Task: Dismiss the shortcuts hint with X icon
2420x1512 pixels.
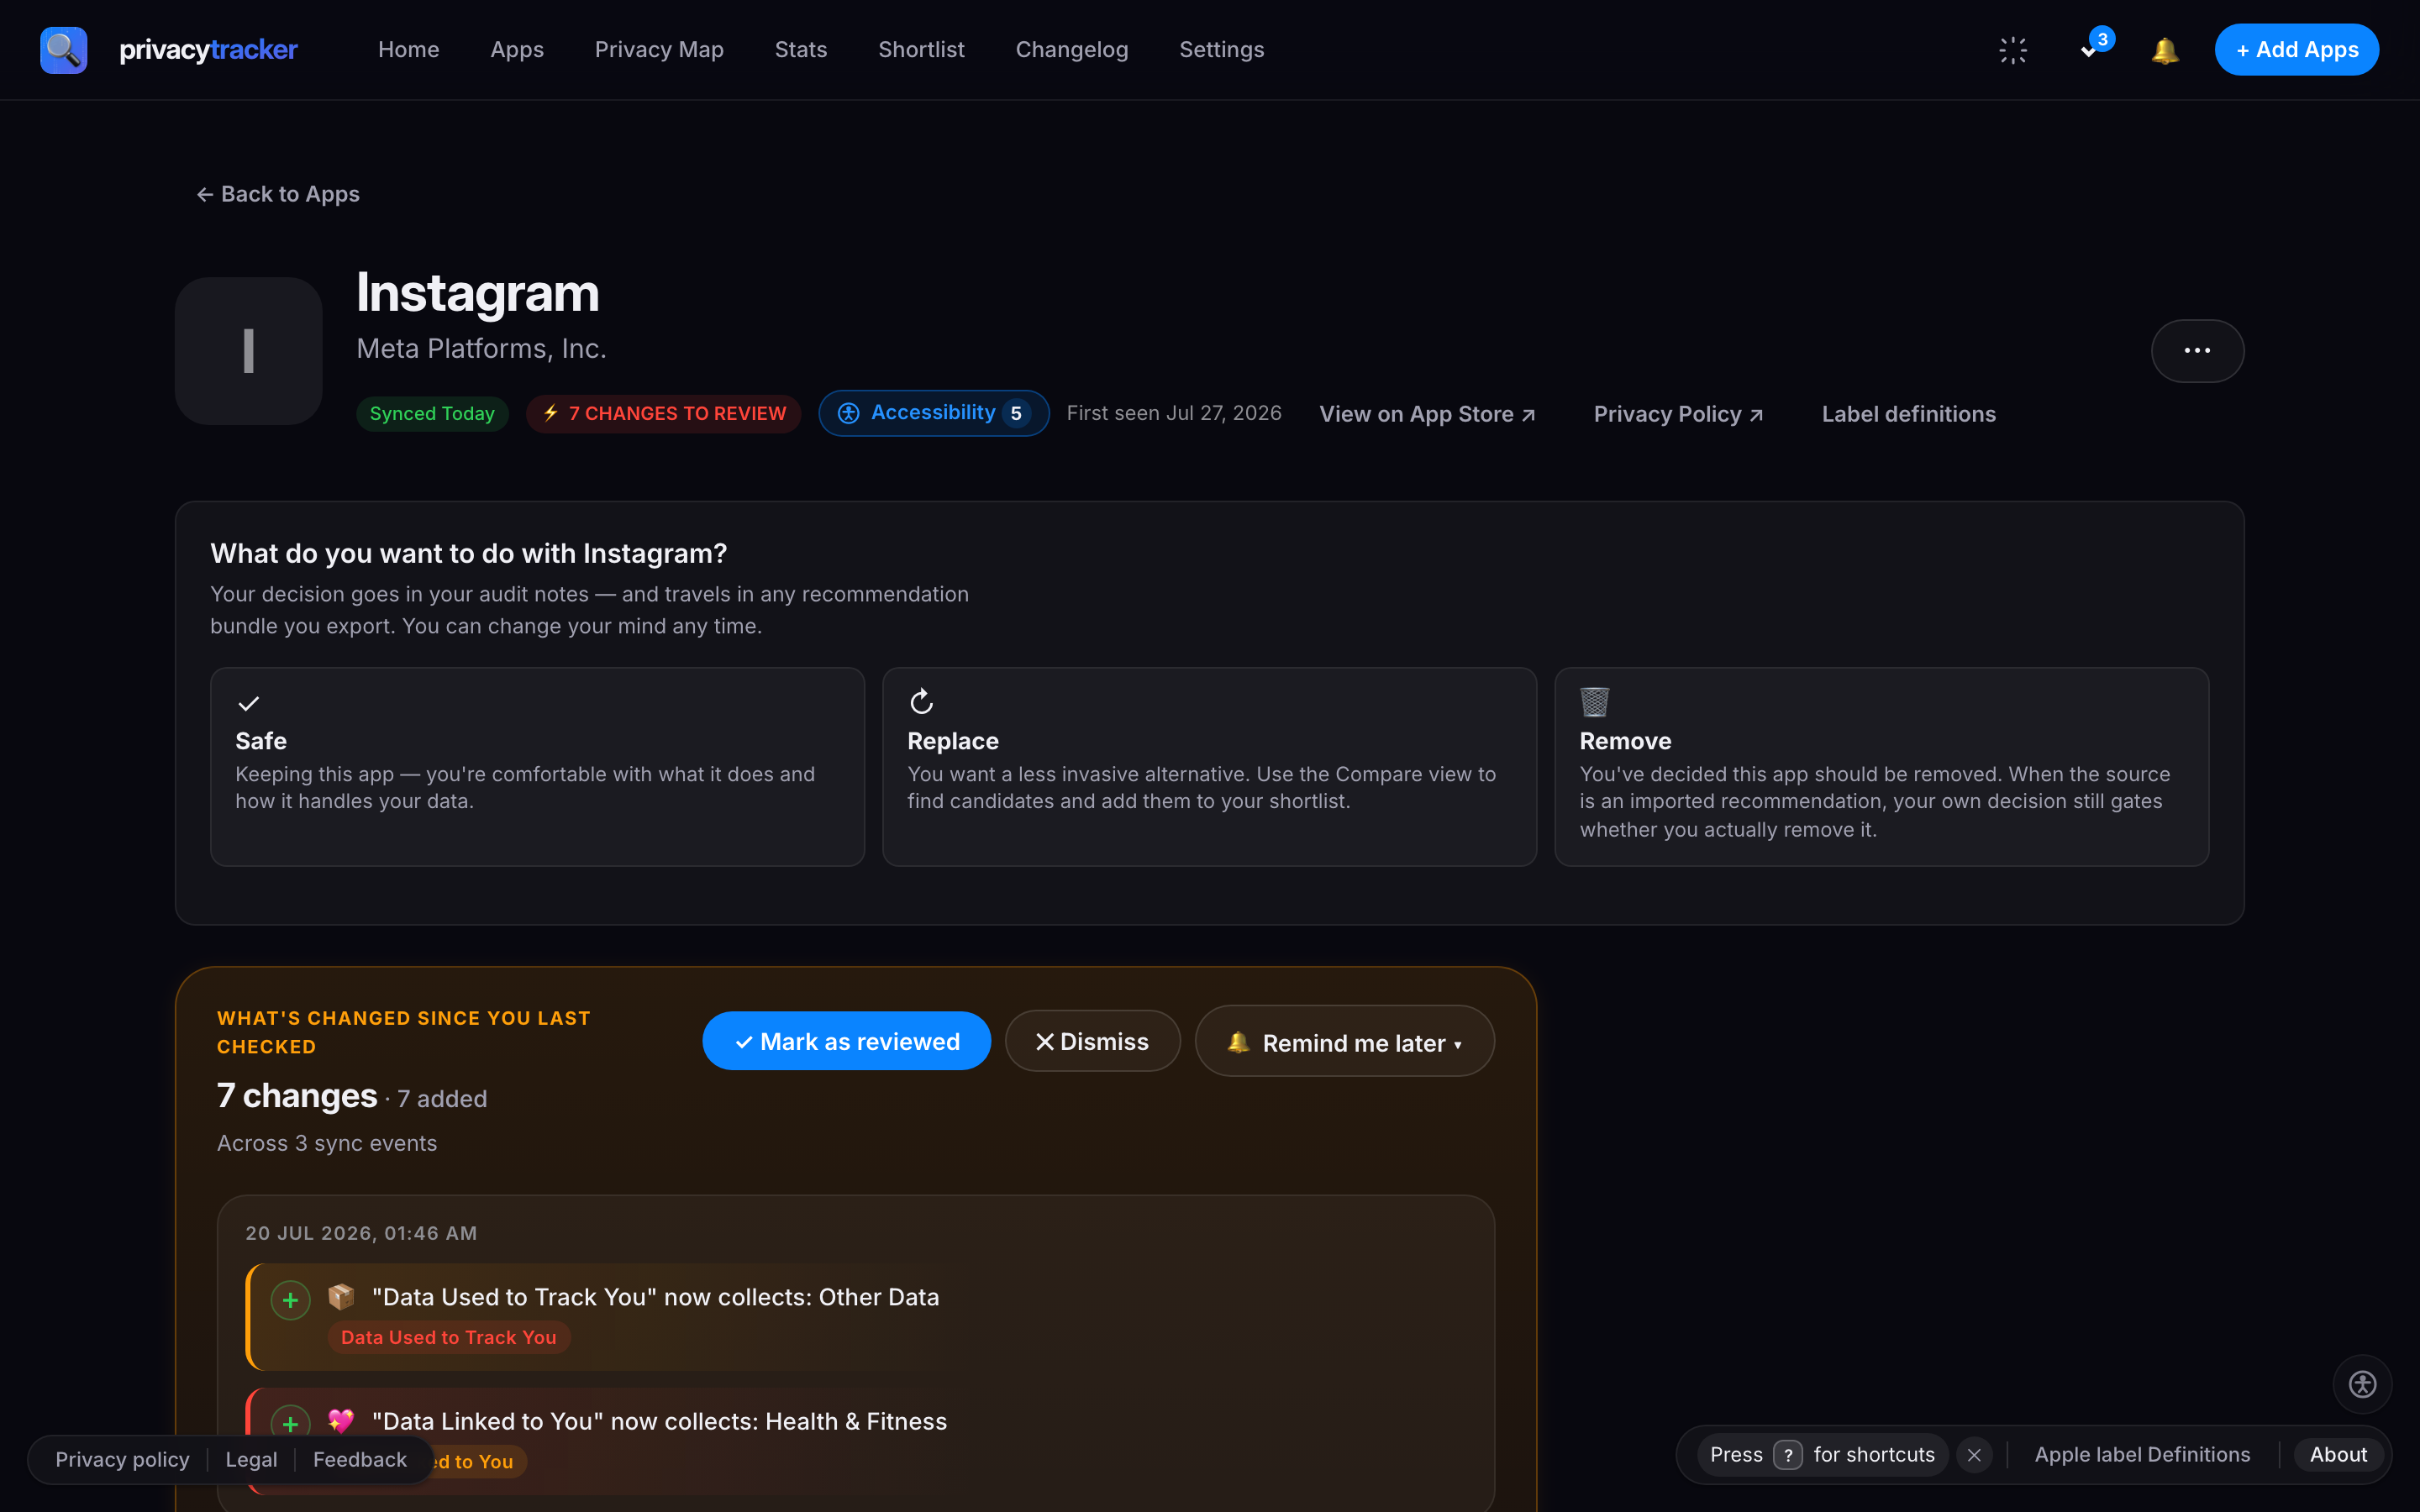Action: click(x=1974, y=1455)
